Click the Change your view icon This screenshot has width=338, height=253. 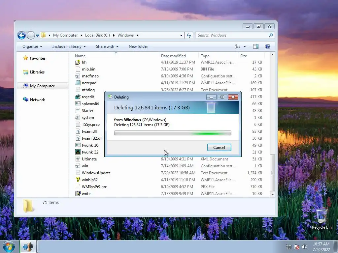pyautogui.click(x=238, y=46)
